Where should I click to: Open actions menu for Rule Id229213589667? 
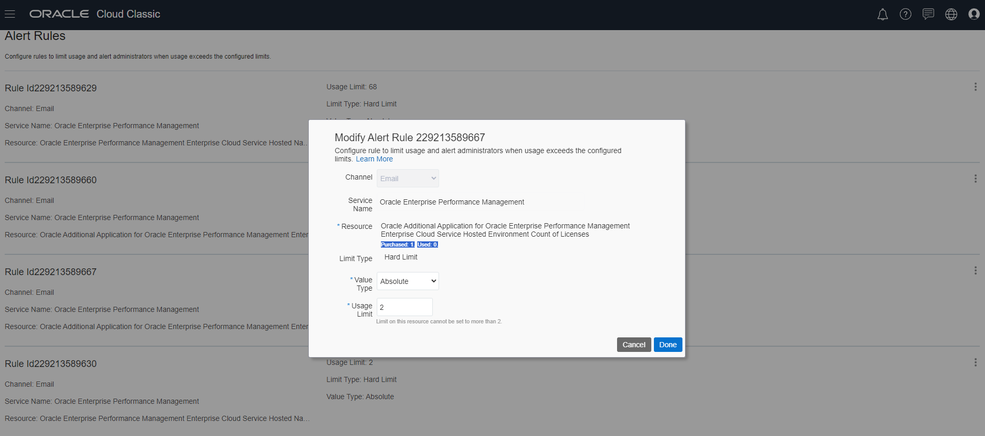[976, 270]
